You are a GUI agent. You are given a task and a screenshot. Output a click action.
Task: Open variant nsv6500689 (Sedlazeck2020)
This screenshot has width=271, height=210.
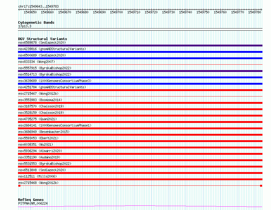42,55
